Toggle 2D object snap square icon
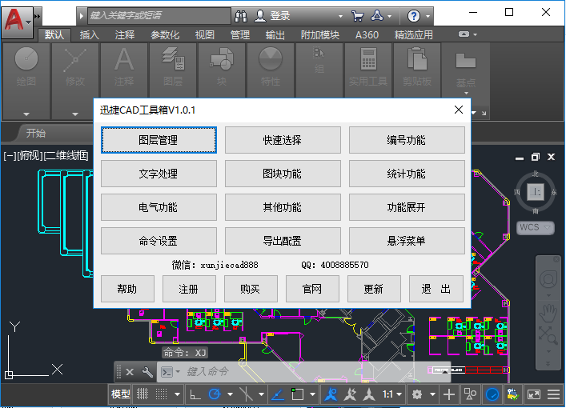This screenshot has height=408, width=566. [x=297, y=394]
